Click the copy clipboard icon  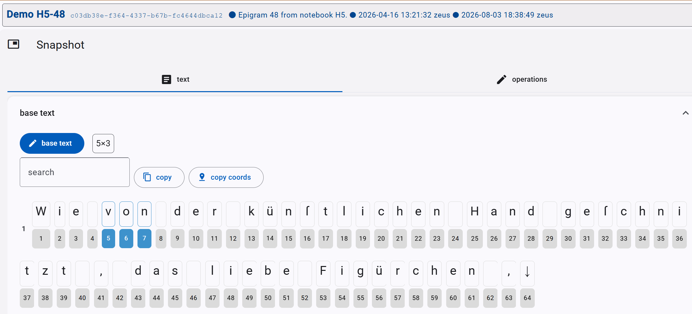(147, 177)
